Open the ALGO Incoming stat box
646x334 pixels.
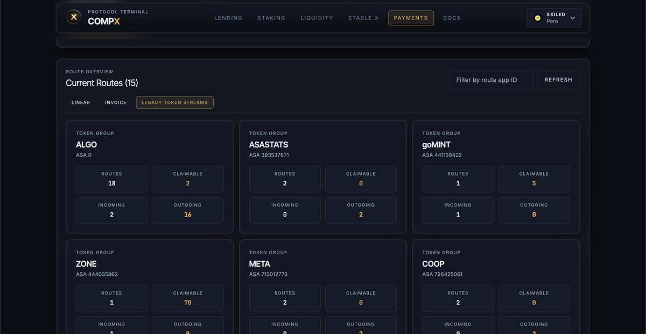112,210
